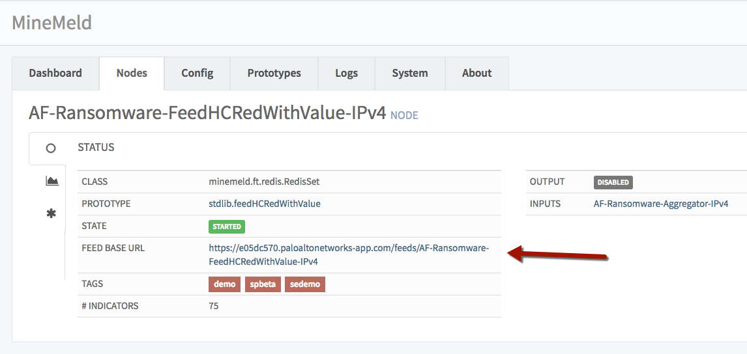The image size is (747, 354).
Task: Select the Nodes tab
Action: [x=132, y=73]
